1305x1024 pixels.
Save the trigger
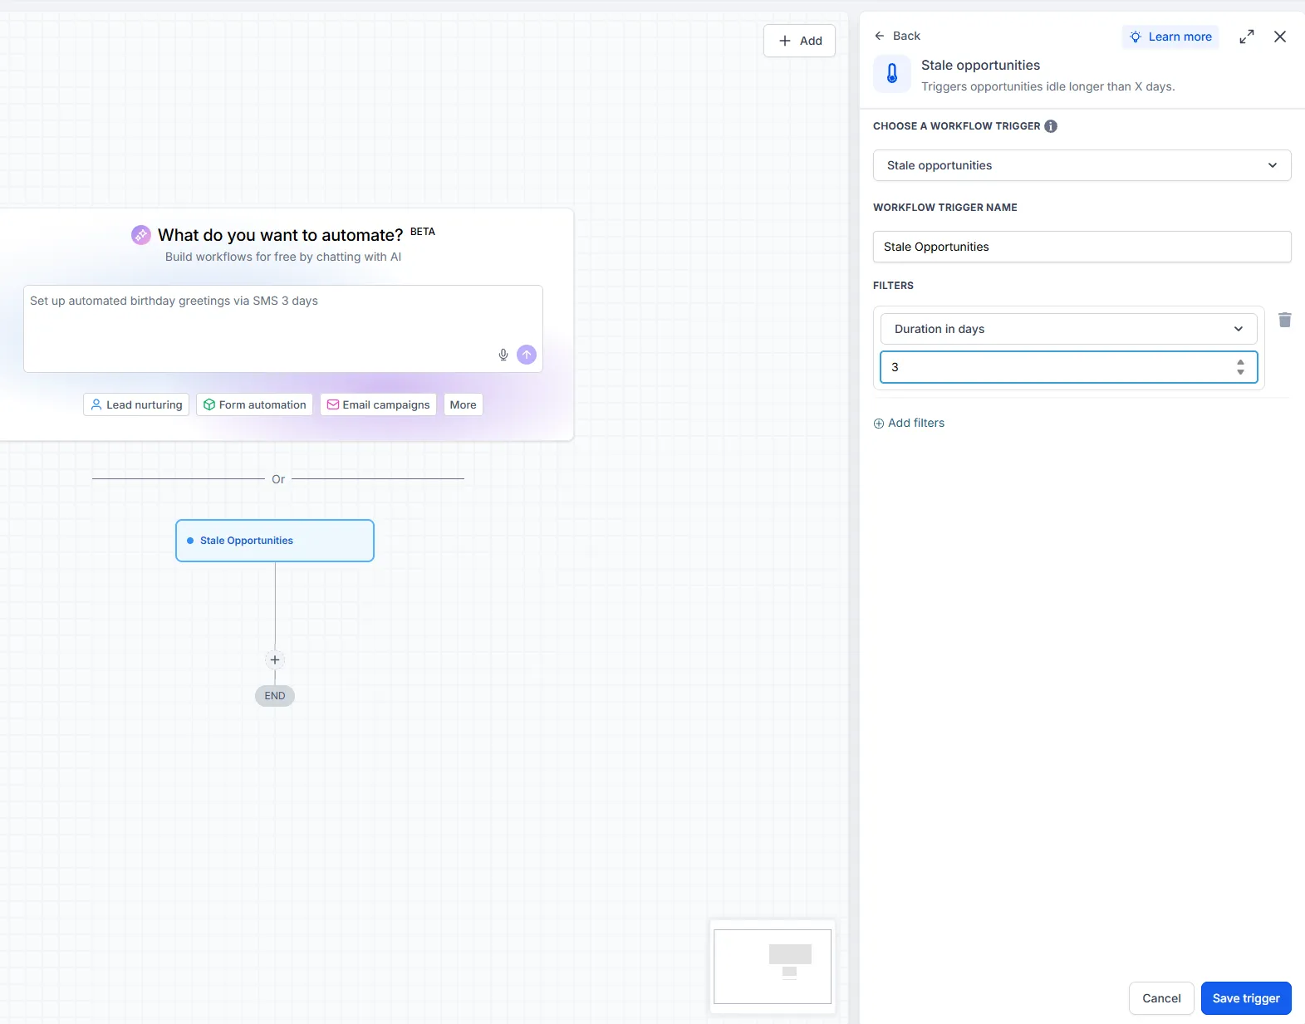1246,998
